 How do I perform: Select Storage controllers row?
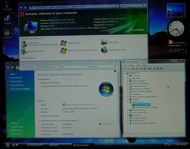point(140,118)
